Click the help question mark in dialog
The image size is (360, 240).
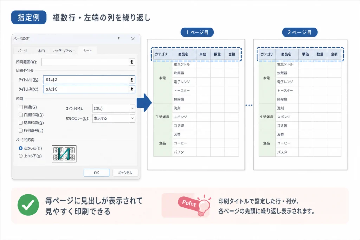(x=118, y=39)
